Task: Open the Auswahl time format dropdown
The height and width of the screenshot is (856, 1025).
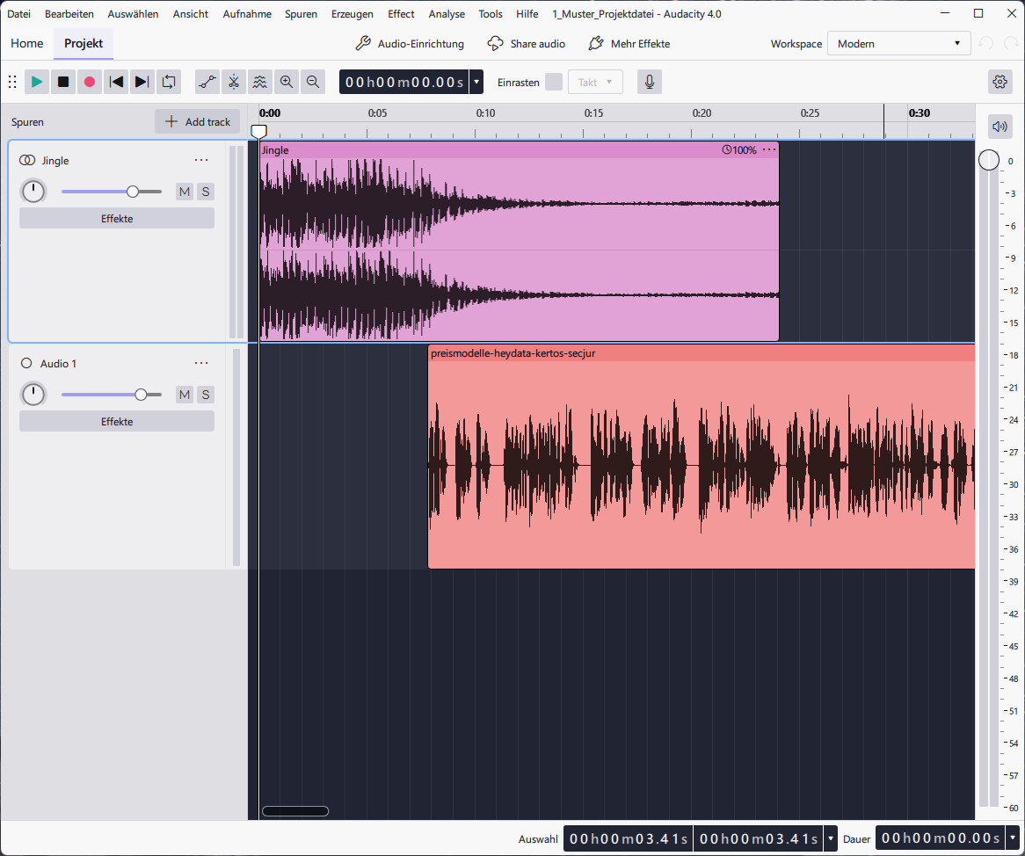Action: pyautogui.click(x=830, y=838)
